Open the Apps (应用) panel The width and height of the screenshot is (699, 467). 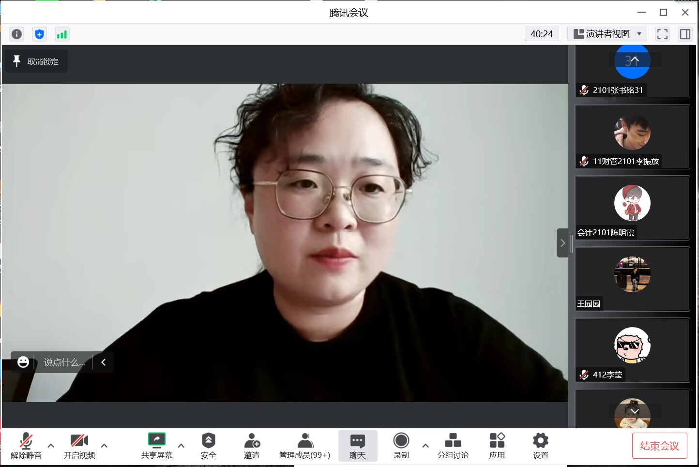coord(497,446)
